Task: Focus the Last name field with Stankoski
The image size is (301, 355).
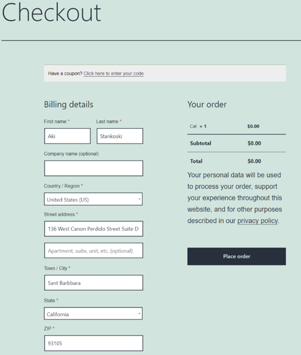Action: [x=120, y=136]
